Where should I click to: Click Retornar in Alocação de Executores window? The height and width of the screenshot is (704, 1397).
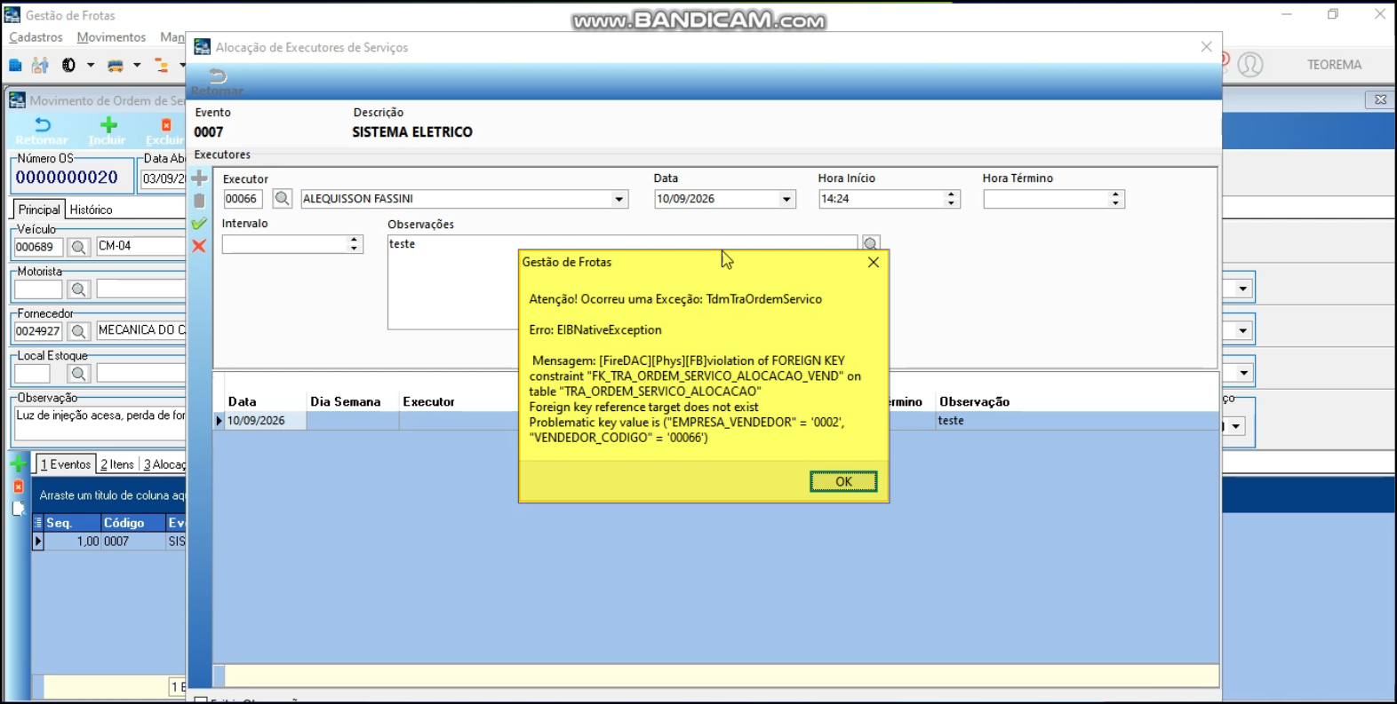tap(217, 82)
